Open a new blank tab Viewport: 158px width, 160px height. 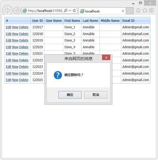tap(129, 11)
